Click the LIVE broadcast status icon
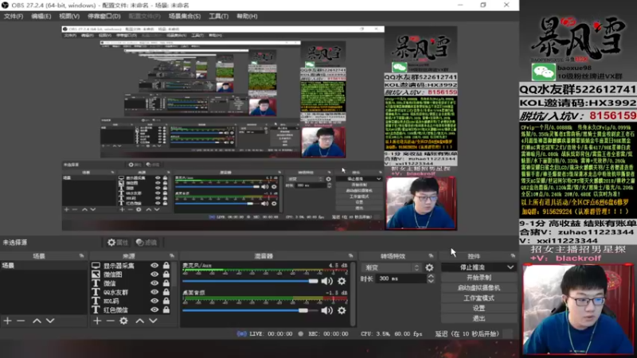The image size is (637, 358). [242, 333]
